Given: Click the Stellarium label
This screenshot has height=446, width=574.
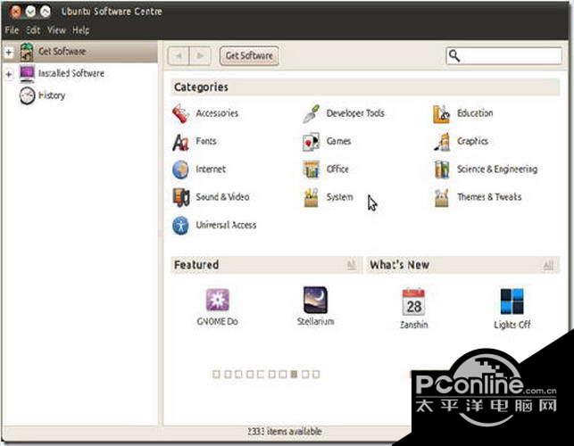Looking at the screenshot, I should click(315, 322).
